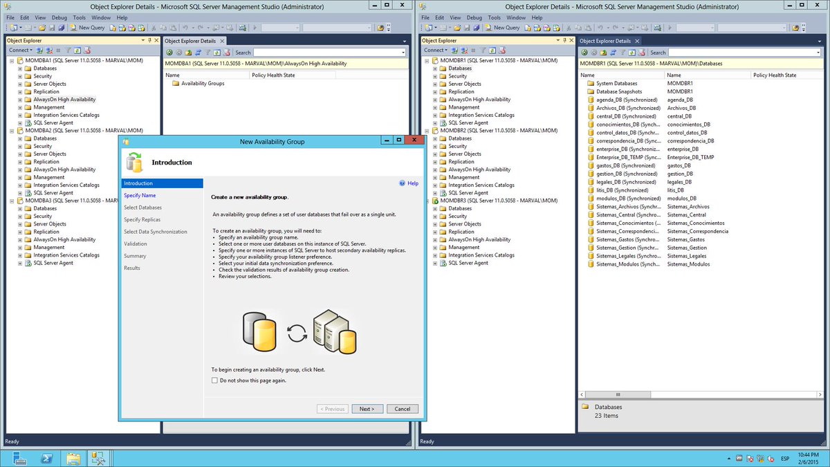Expand Management under MOMDBR3

pyautogui.click(x=435, y=247)
